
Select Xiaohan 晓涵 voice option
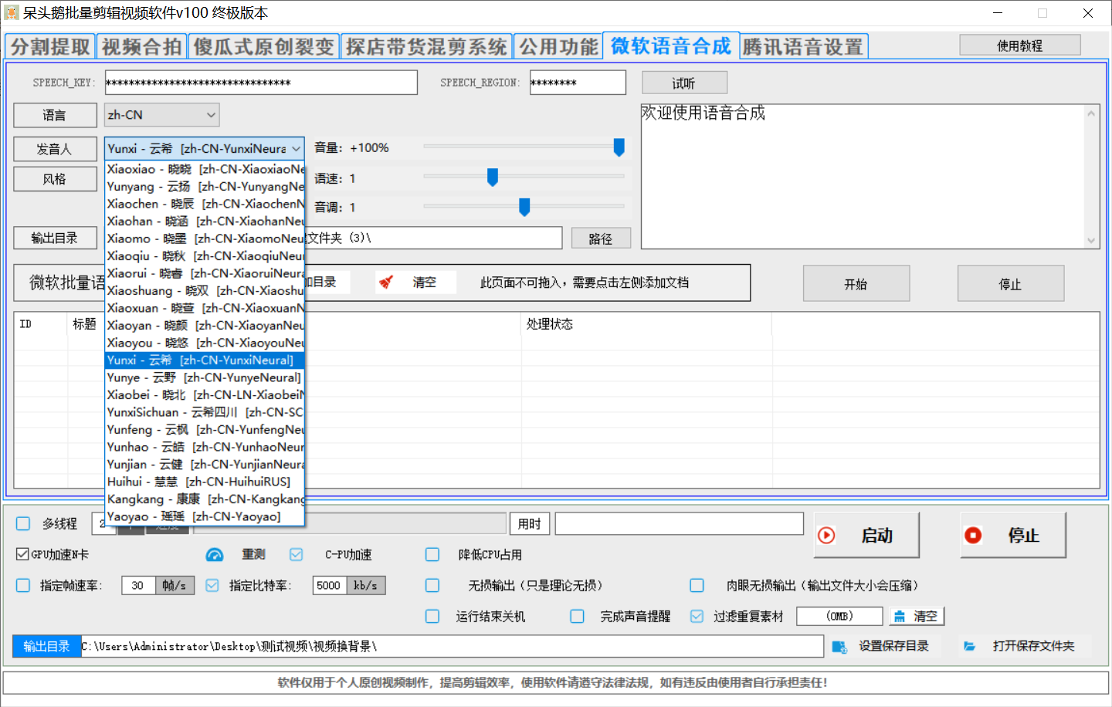205,221
